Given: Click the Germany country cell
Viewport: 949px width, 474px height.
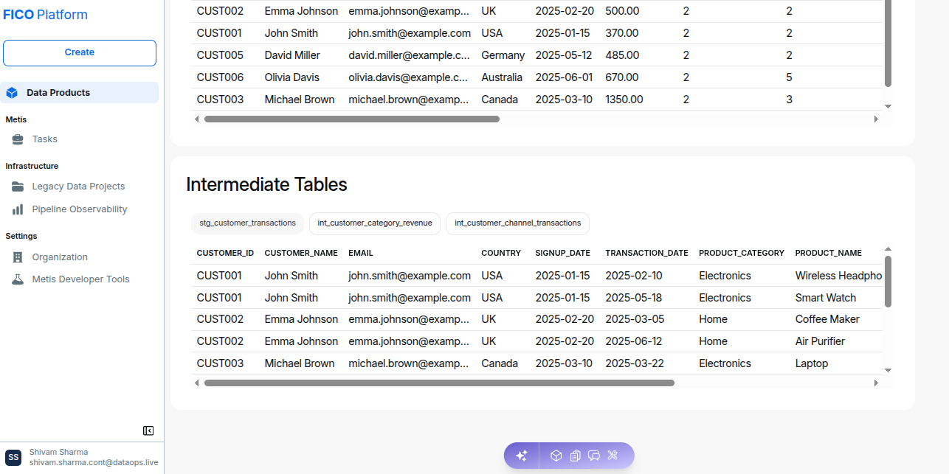Looking at the screenshot, I should 503,55.
